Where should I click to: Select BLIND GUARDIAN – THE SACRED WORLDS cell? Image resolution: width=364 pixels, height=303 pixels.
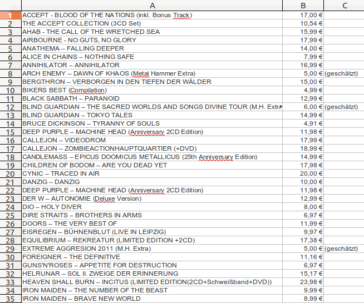pos(152,107)
